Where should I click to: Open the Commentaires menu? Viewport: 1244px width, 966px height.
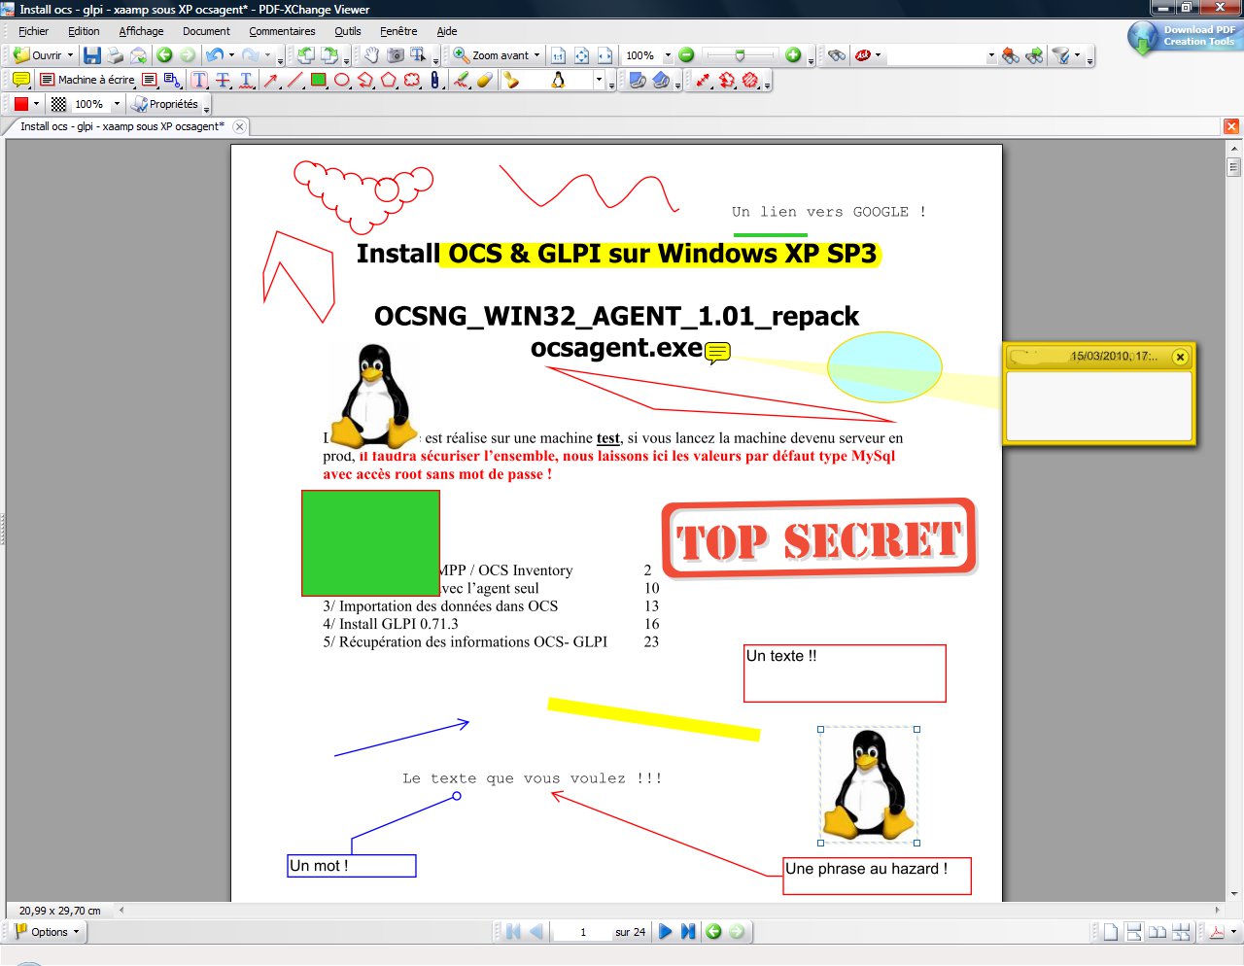282,31
